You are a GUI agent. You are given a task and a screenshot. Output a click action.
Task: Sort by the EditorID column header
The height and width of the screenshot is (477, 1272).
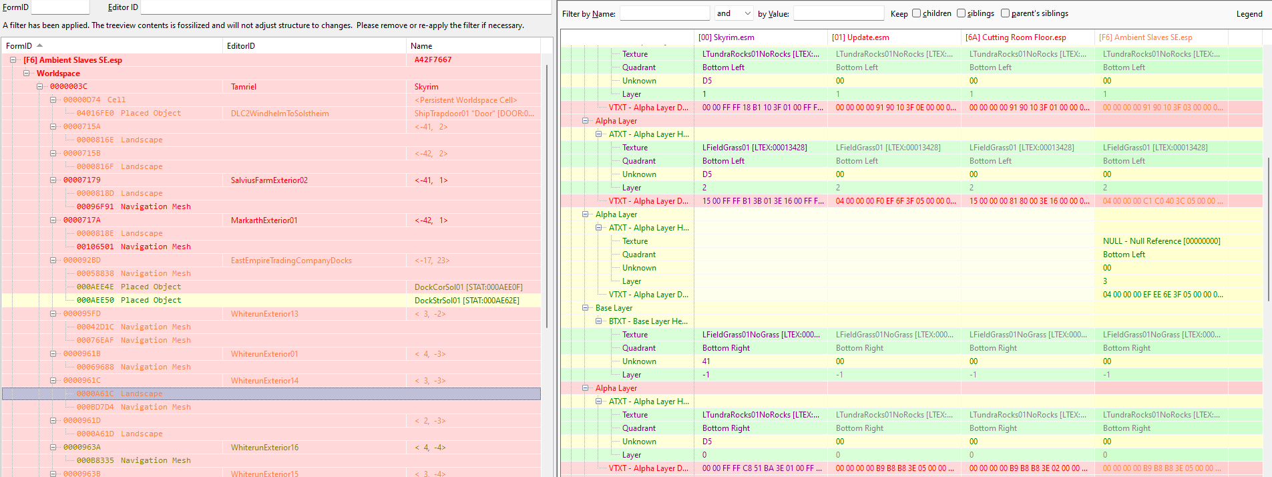[x=314, y=45]
